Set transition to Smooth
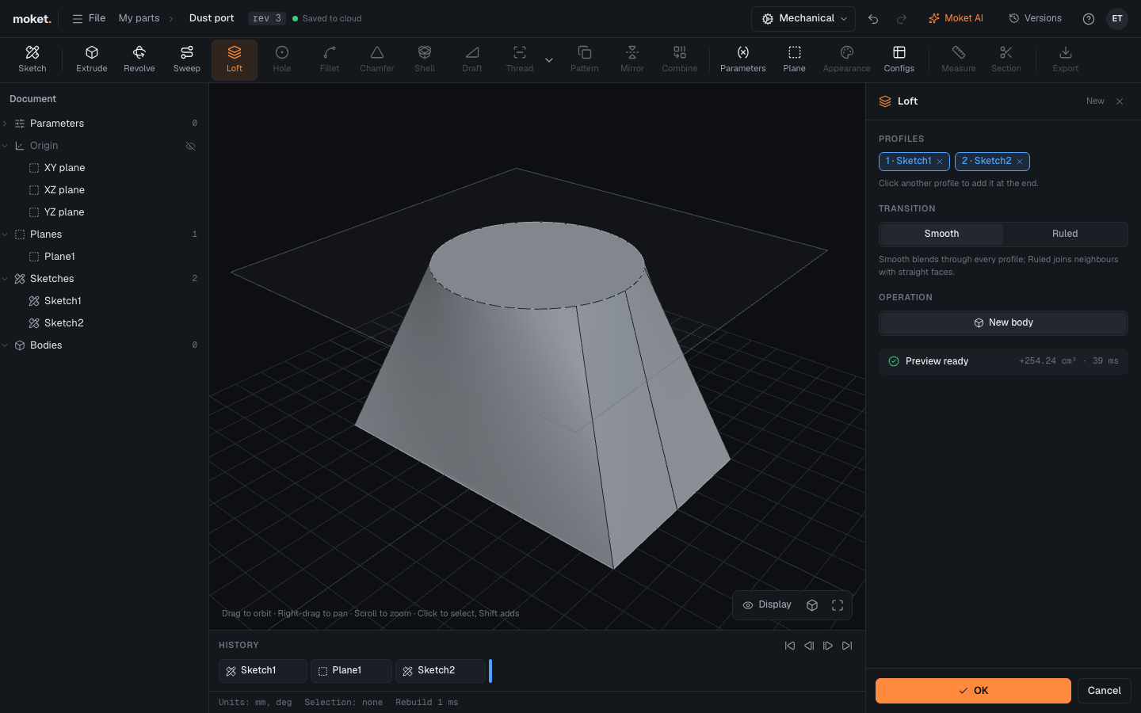Screen dimensions: 1141x713 (941, 234)
